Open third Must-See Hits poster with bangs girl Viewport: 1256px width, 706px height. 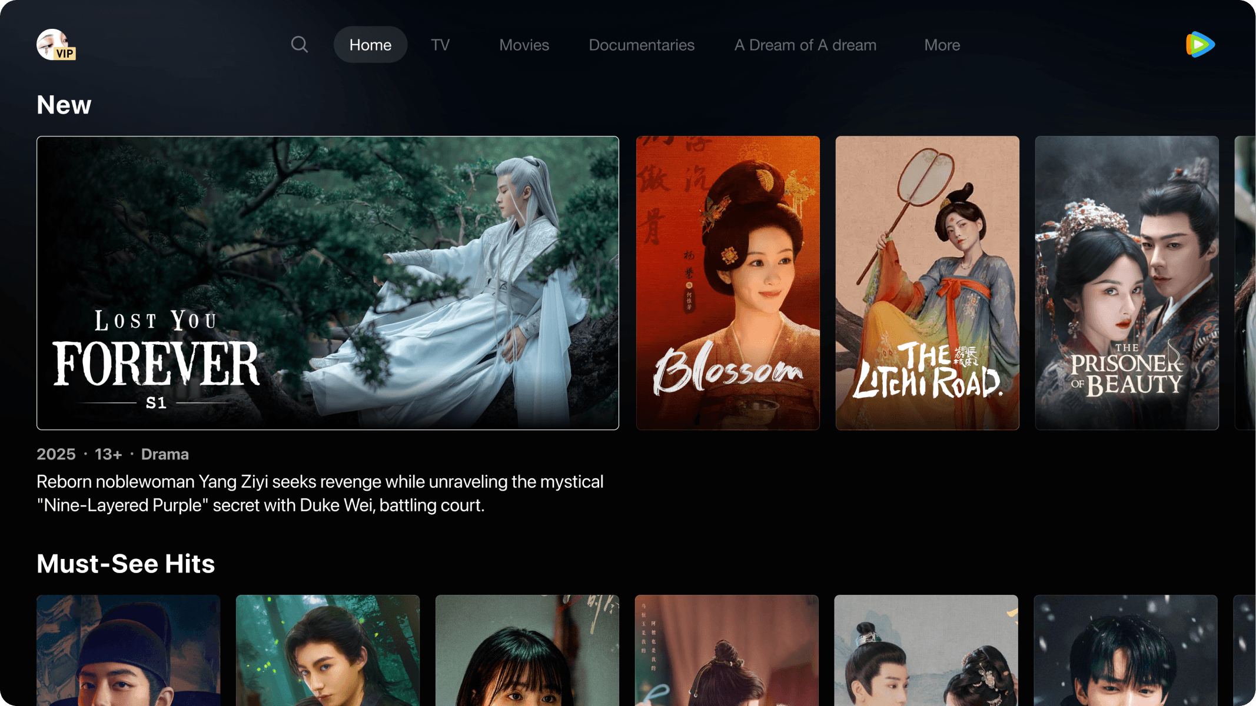click(x=527, y=650)
